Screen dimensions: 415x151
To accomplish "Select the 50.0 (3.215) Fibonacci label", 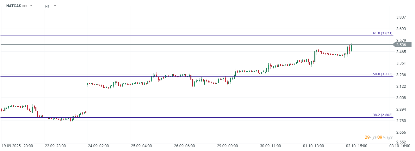I will 382,74.
